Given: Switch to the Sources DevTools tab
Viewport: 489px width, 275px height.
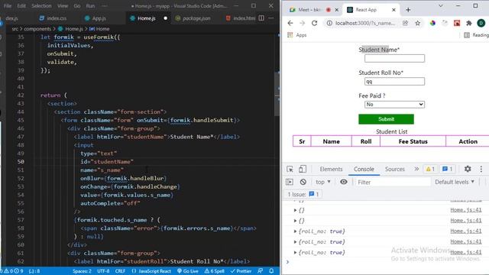Looking at the screenshot, I should tap(394, 169).
